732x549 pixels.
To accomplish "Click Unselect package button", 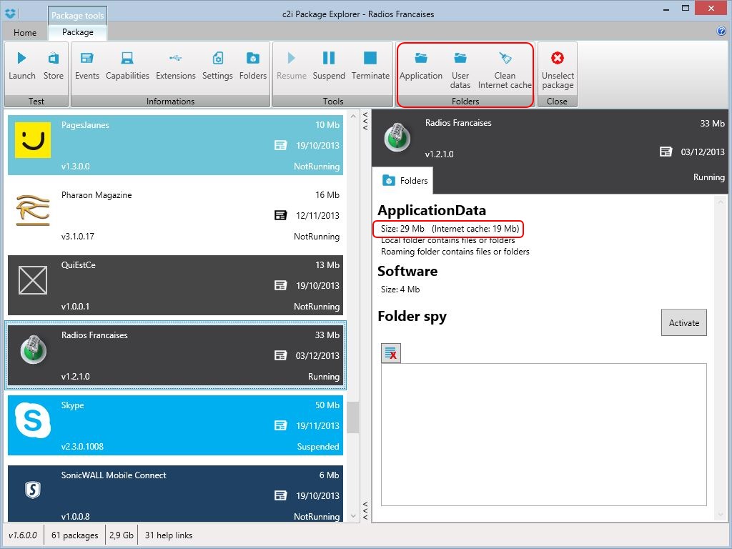I will pyautogui.click(x=558, y=71).
